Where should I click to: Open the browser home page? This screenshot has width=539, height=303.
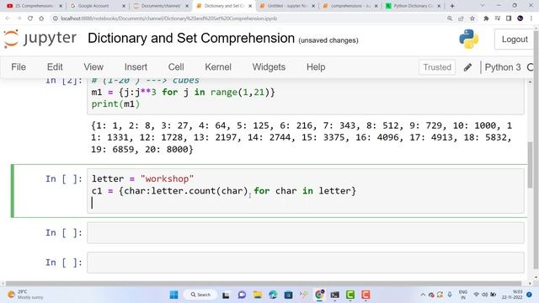pyautogui.click(x=41, y=19)
